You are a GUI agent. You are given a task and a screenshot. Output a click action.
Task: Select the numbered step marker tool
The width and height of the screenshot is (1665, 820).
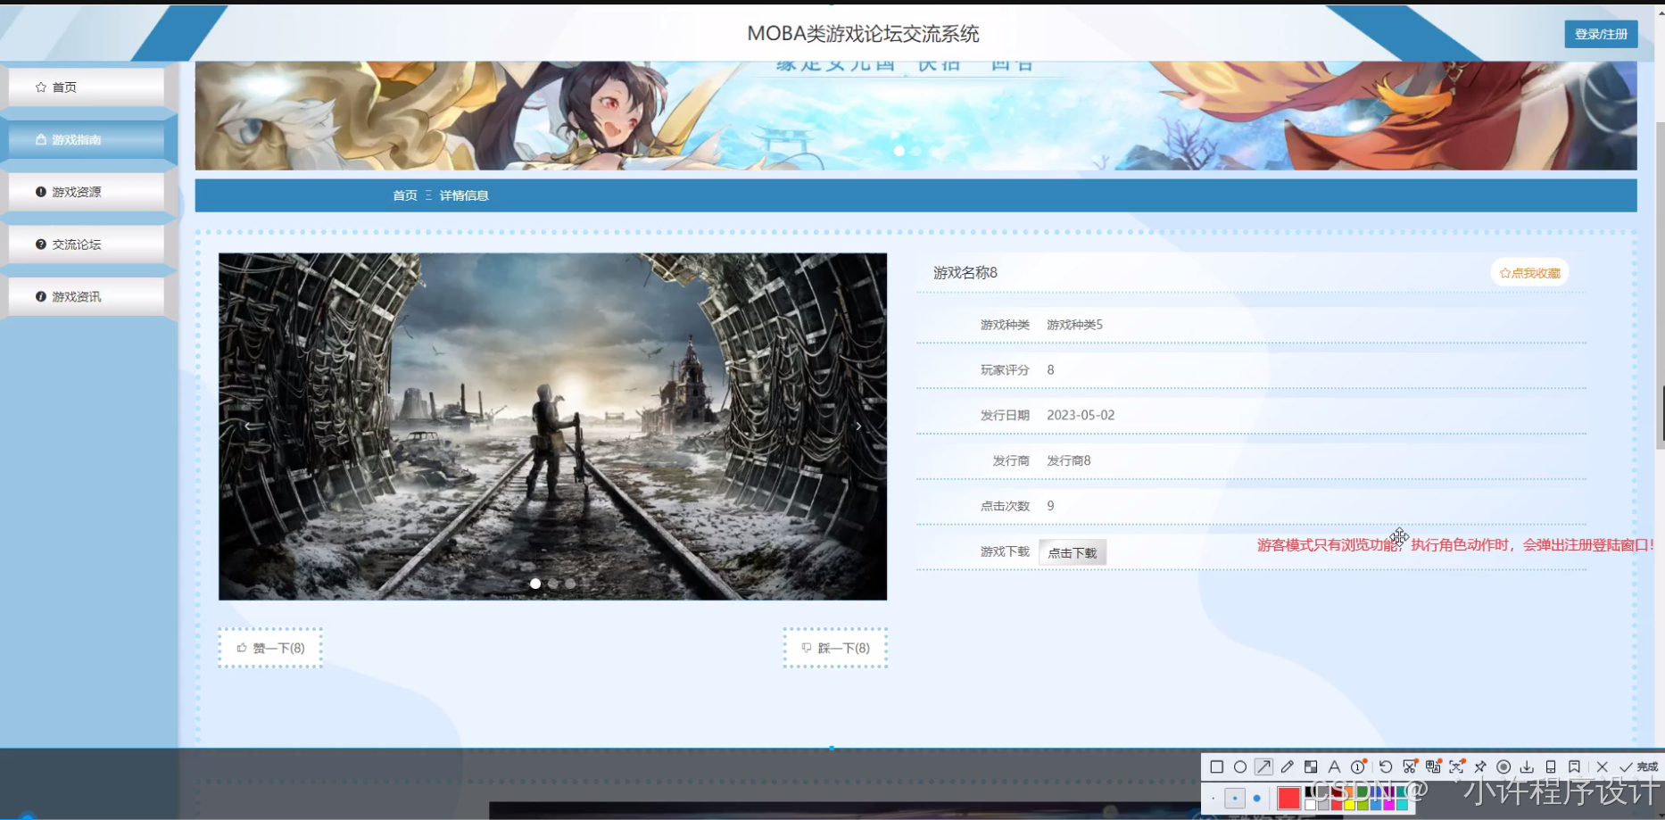(1358, 767)
